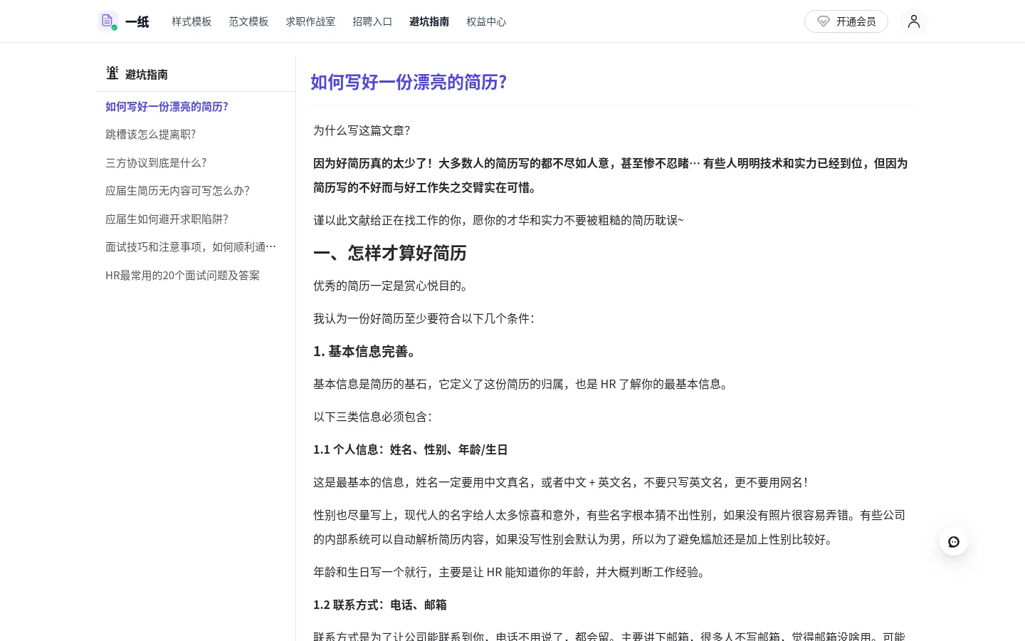Image resolution: width=1025 pixels, height=641 pixels.
Task: Open the 权益中心 page
Action: (x=486, y=21)
